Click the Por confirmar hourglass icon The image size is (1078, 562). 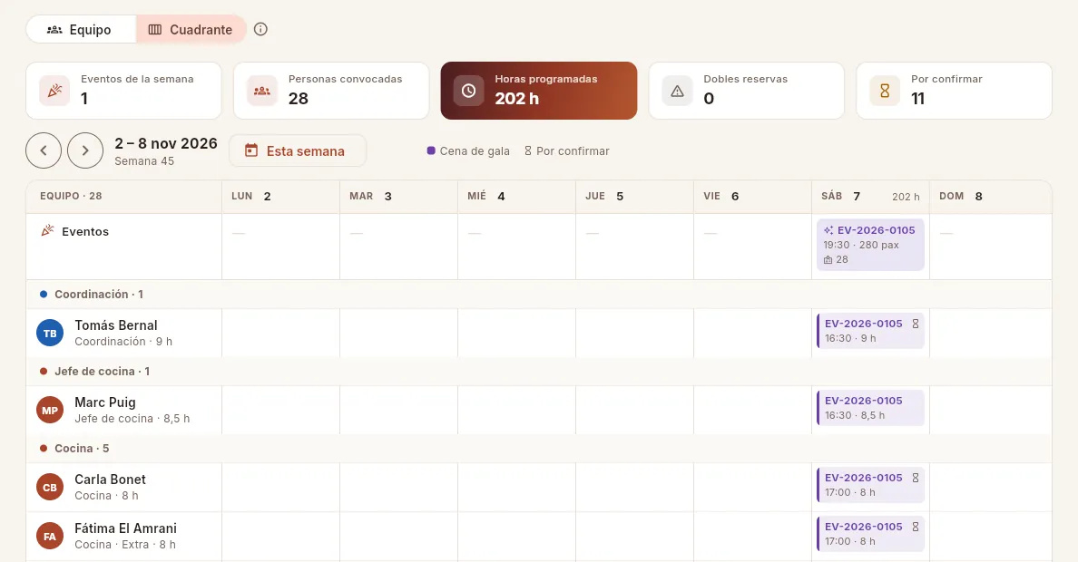885,91
